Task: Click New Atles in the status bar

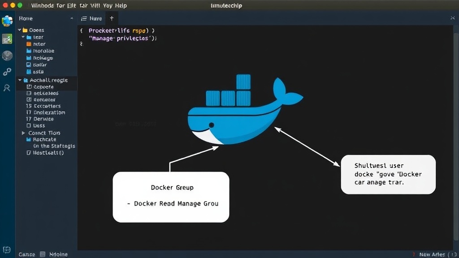Action: coord(432,254)
